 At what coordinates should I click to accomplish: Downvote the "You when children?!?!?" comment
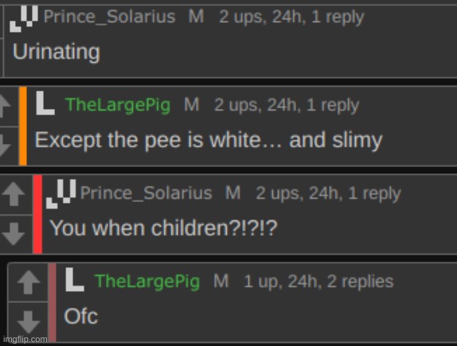coord(13,234)
